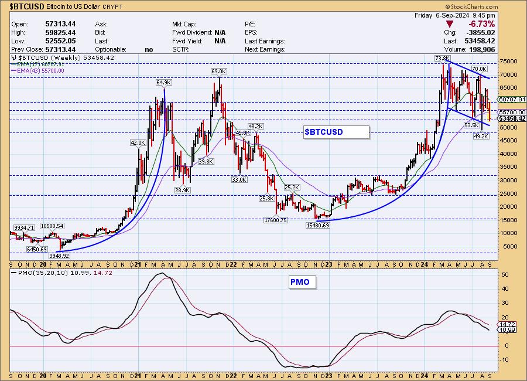Click the 28.9K price label
This screenshot has height=381, width=527.
pyautogui.click(x=183, y=190)
